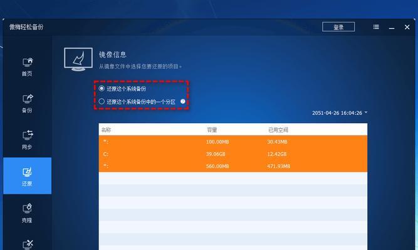The width and height of the screenshot is (418, 250).
Task: Open the tools sidebar icon below 克隆
Action: pyautogui.click(x=28, y=244)
